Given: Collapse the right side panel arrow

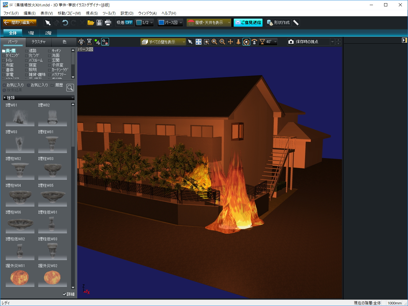Looking at the screenshot, I should point(404,40).
